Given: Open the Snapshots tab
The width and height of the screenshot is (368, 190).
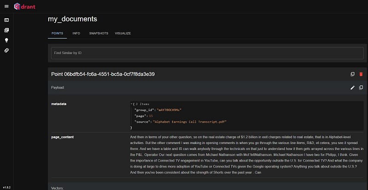Looking at the screenshot, I should 98,34.
